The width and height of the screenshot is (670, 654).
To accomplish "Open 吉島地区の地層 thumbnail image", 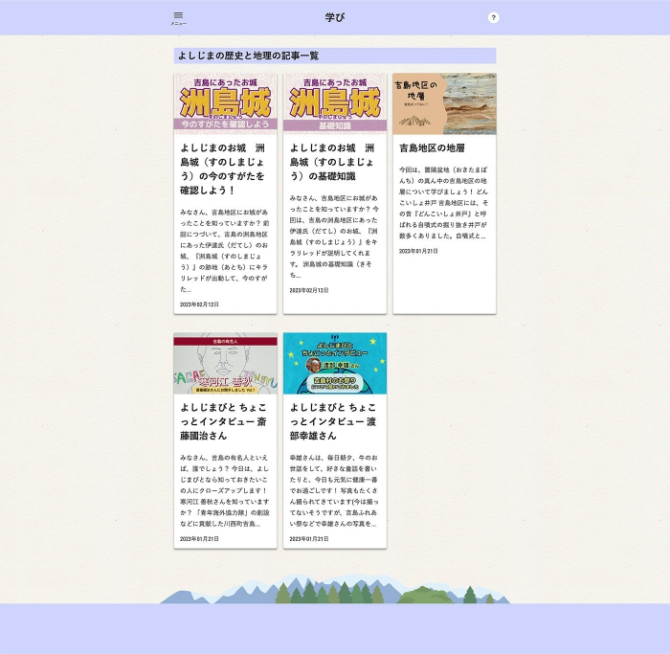I will [x=444, y=102].
